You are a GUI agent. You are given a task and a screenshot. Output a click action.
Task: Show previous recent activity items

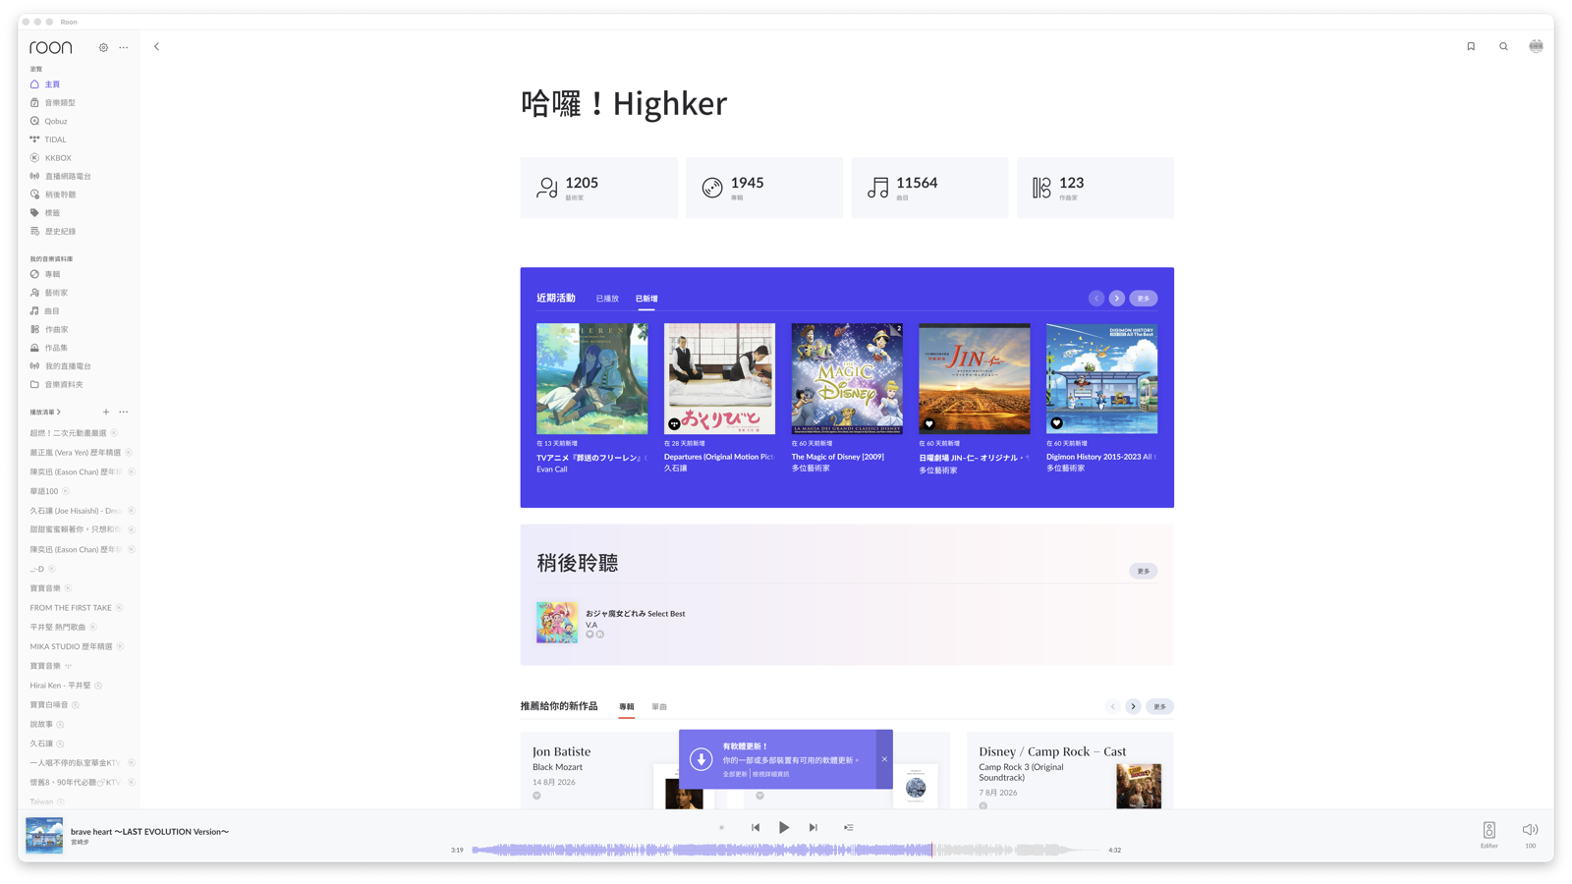click(x=1096, y=298)
